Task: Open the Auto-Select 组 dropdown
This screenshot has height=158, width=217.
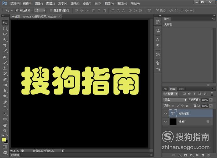Action: click(40, 11)
